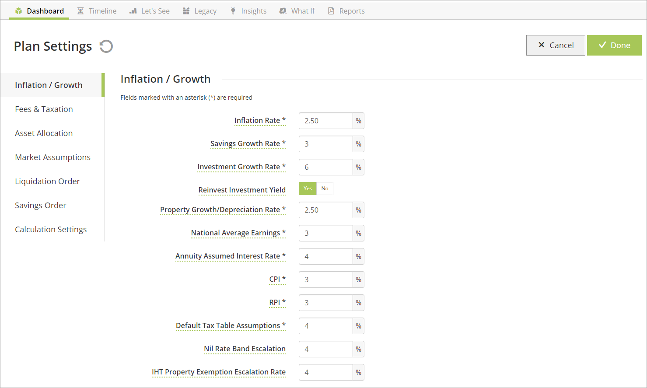Click the RPI input field
The image size is (647, 388).
[326, 303]
